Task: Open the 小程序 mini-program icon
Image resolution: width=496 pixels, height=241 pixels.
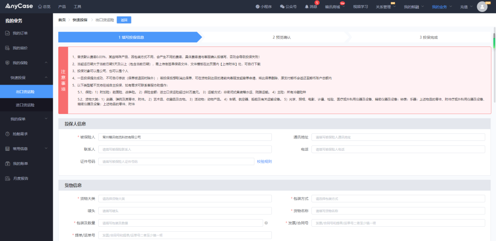Action: 258,6
